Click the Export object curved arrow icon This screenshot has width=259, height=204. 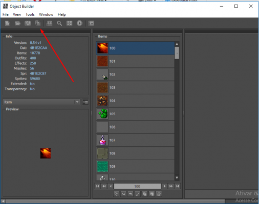click(x=131, y=194)
